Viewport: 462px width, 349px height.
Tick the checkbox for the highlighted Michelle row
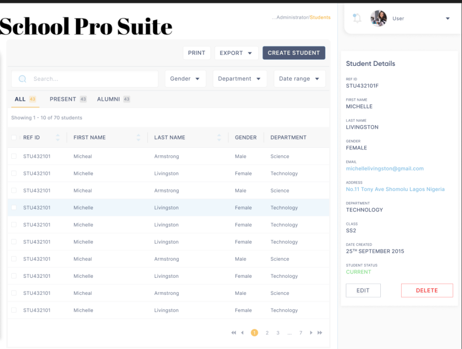[14, 207]
